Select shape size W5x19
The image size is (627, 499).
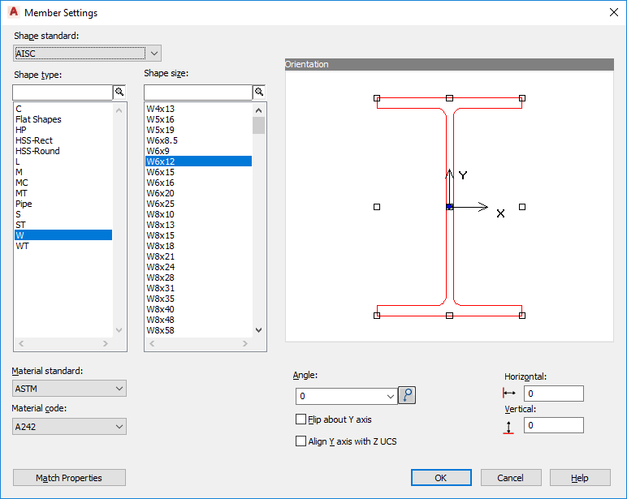[x=199, y=130]
